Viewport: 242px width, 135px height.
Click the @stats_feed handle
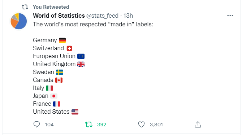pos(102,16)
